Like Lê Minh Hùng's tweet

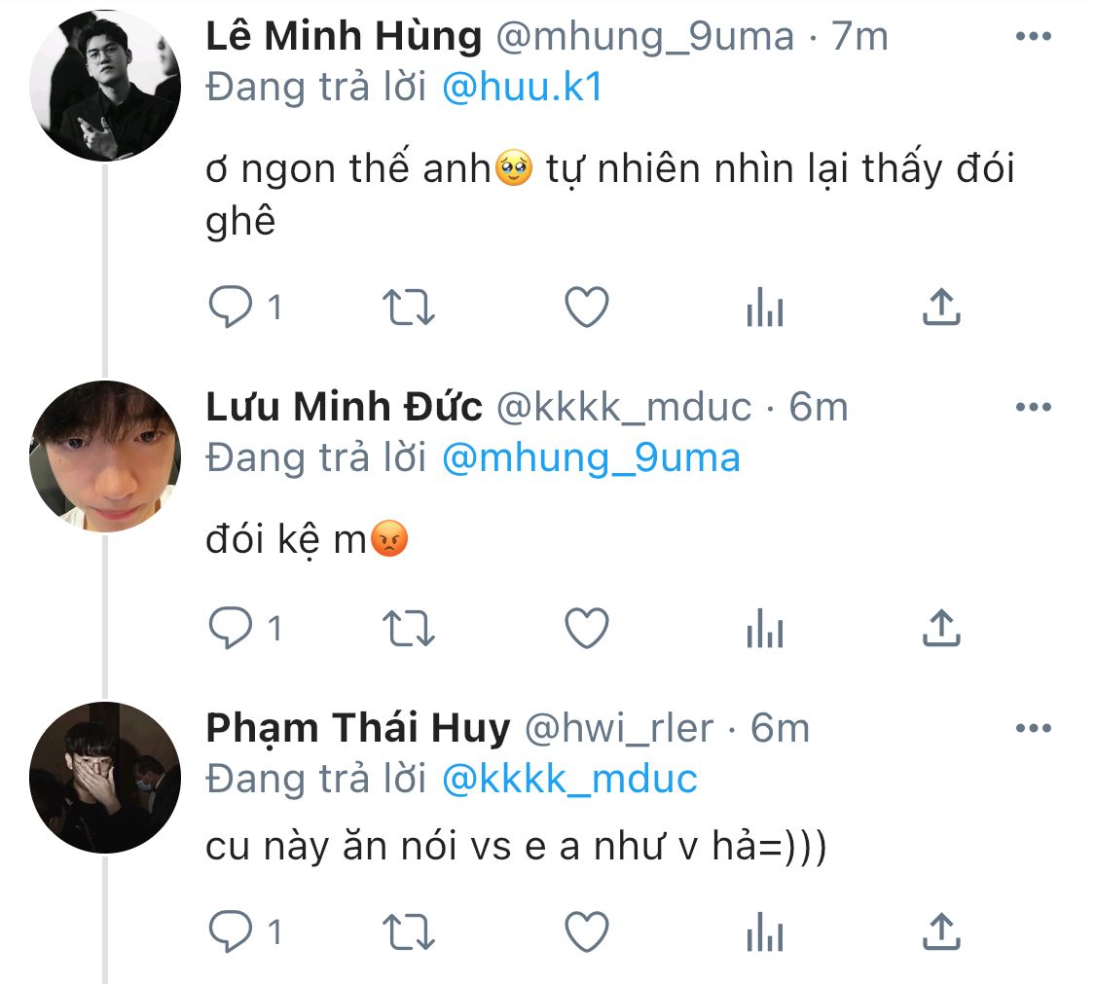(587, 309)
